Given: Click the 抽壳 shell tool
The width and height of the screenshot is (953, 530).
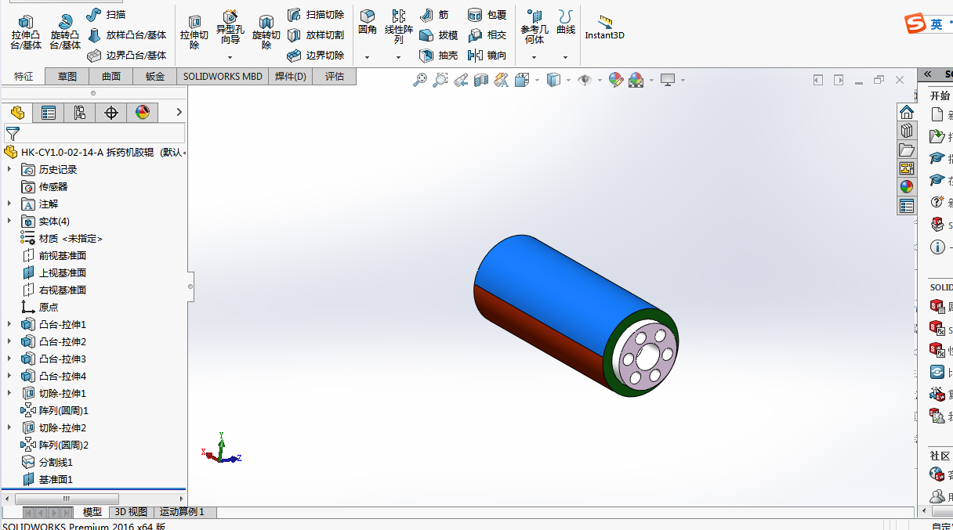Looking at the screenshot, I should (x=439, y=56).
